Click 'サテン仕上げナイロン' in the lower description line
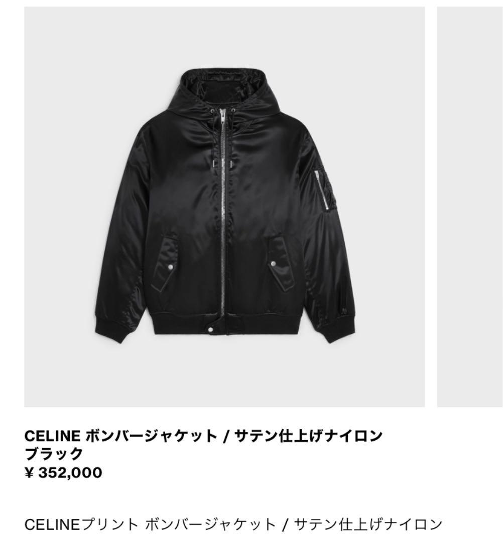 pos(368,525)
